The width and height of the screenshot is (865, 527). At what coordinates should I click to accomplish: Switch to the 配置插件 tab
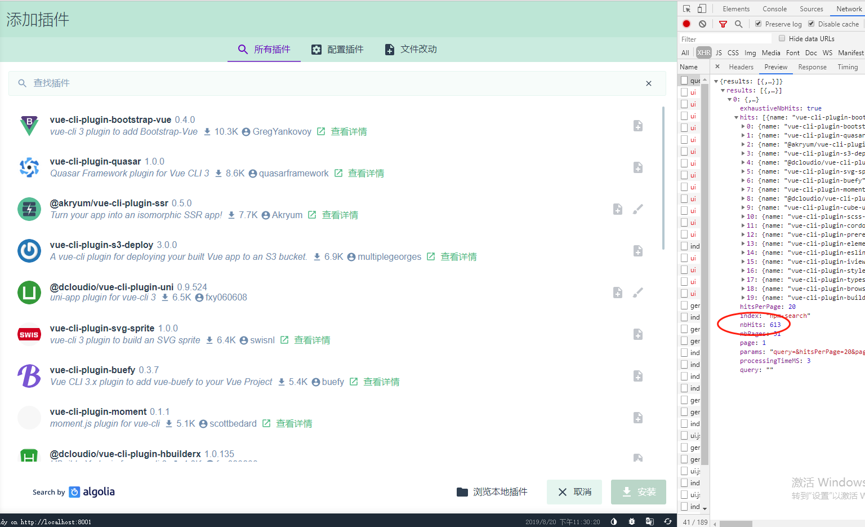[337, 50]
